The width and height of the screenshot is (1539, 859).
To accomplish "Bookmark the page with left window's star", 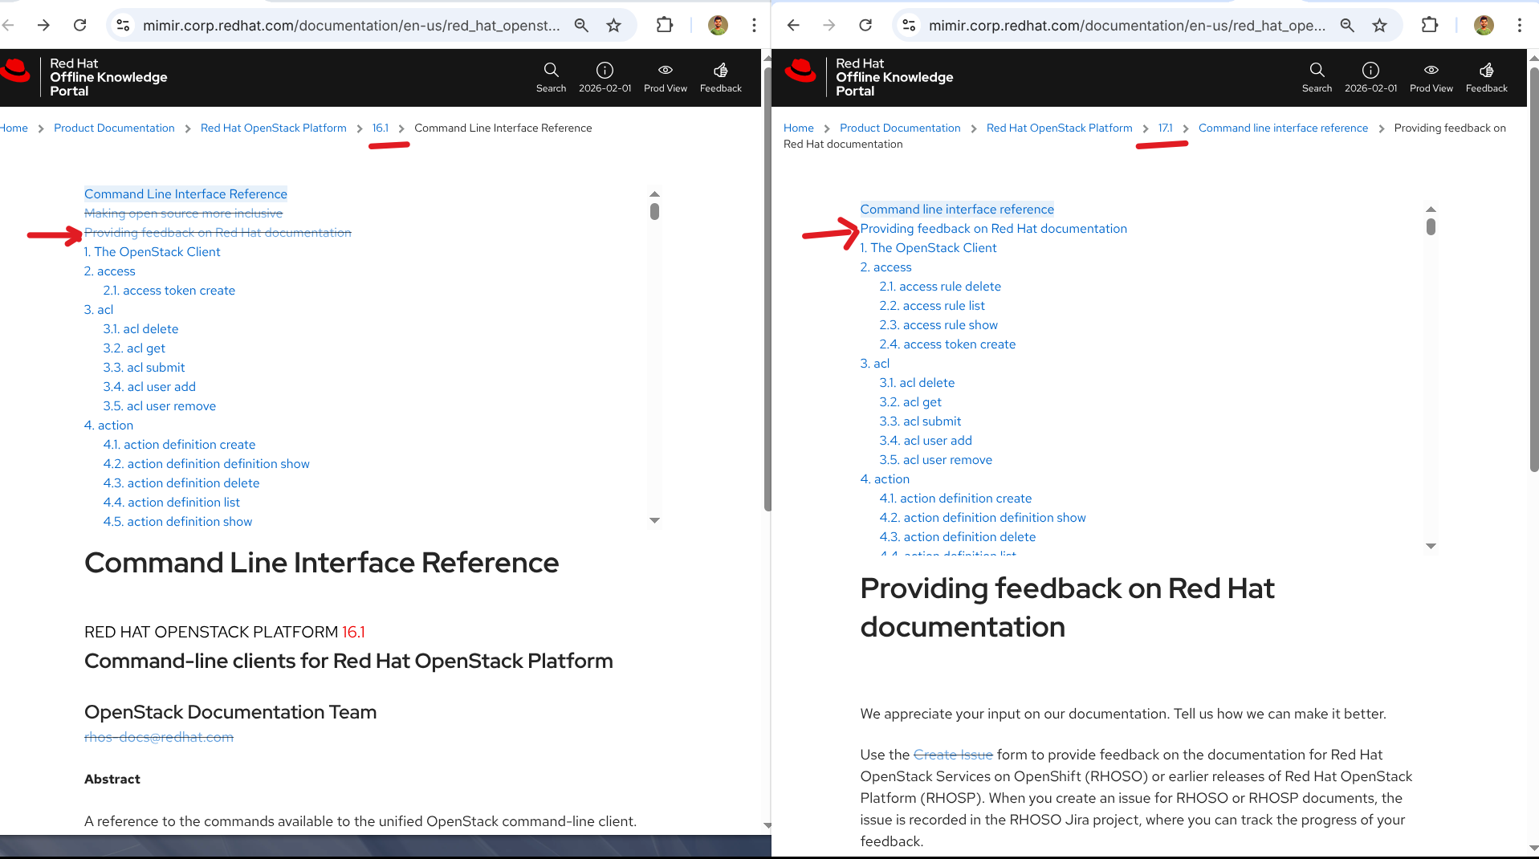I will coord(614,25).
